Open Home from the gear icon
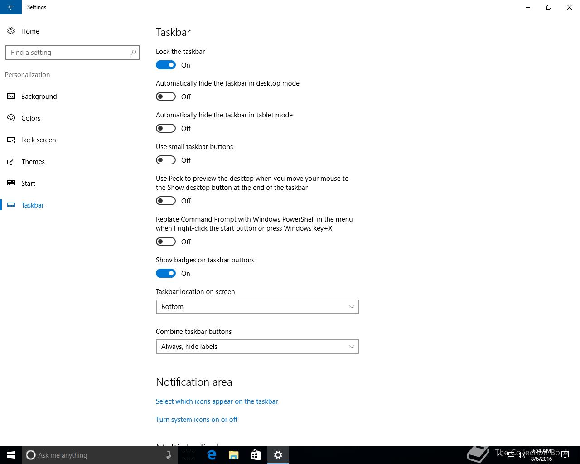The height and width of the screenshot is (464, 580). point(11,31)
